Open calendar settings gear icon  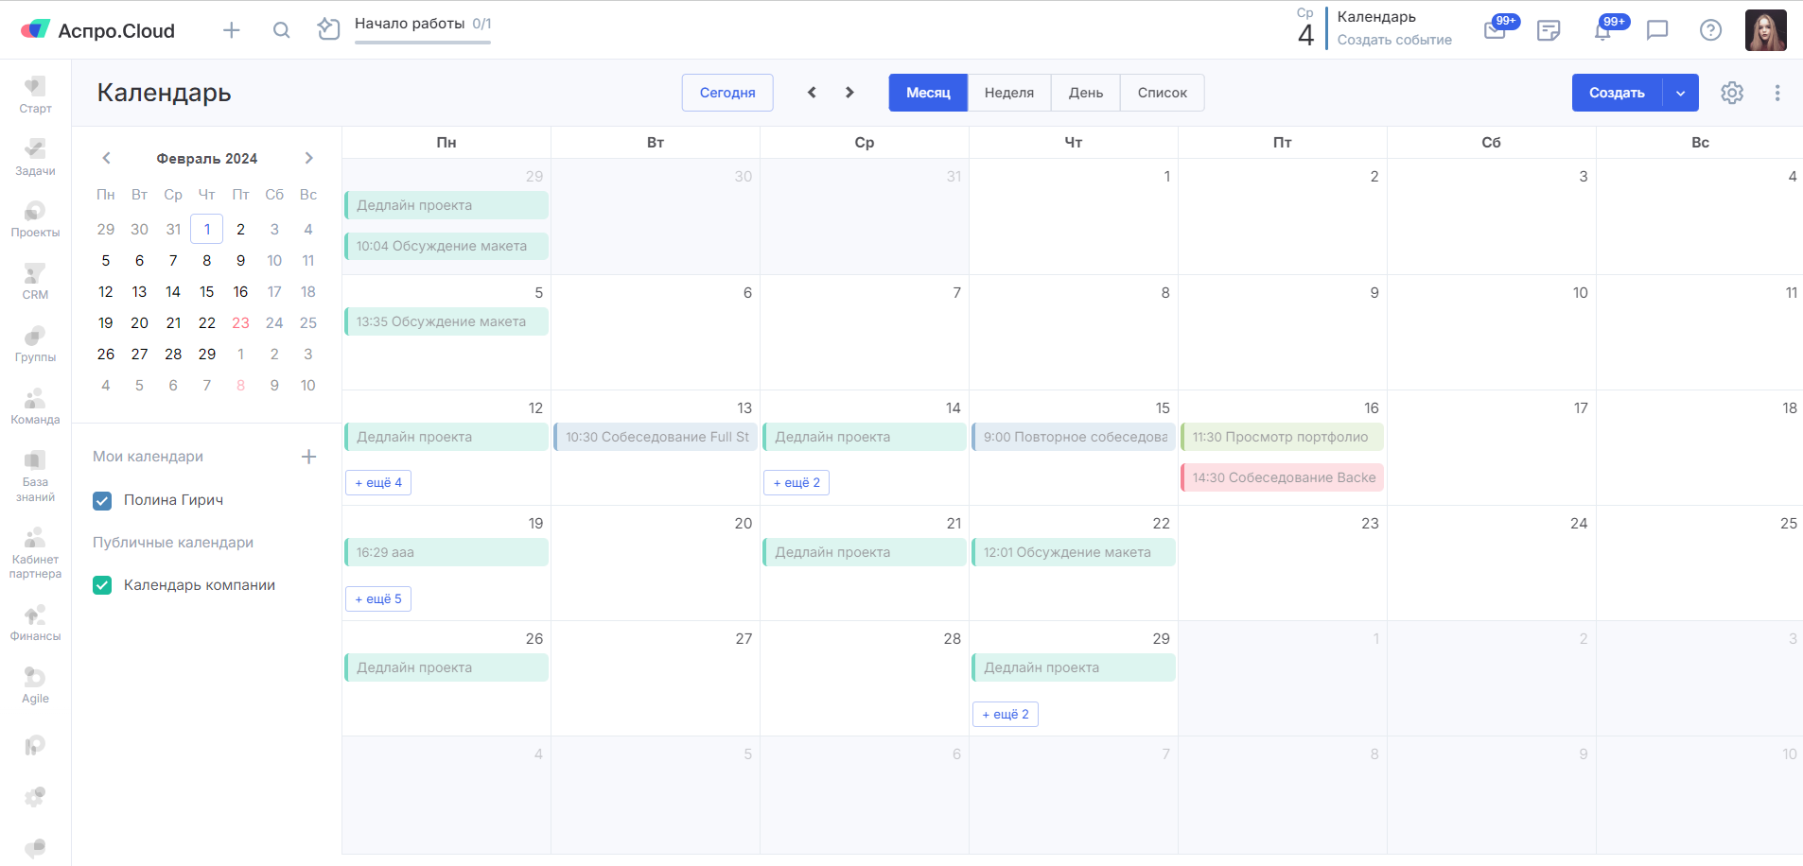click(1732, 93)
